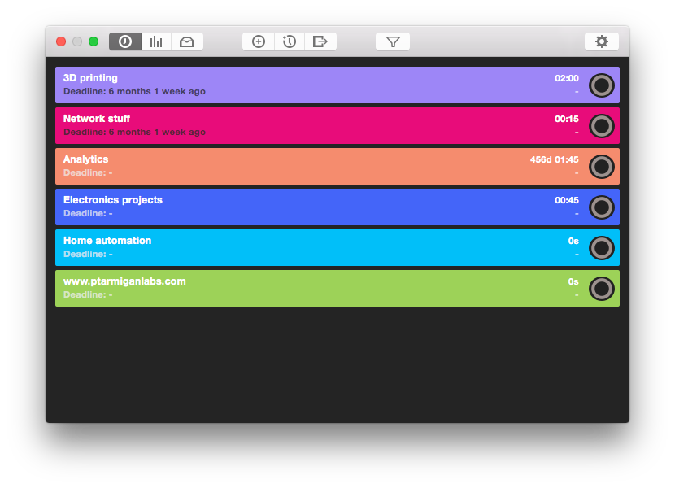Add a new task with plus icon
Screen dimensions: 675x488
tap(259, 41)
